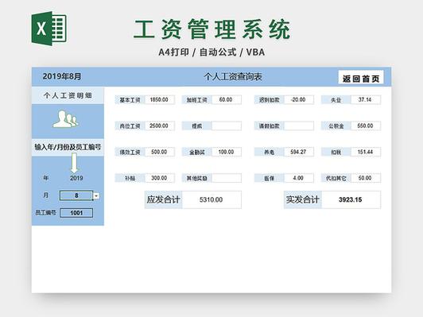
Task: Select the 补贴 value 300.00
Action: pos(160,178)
